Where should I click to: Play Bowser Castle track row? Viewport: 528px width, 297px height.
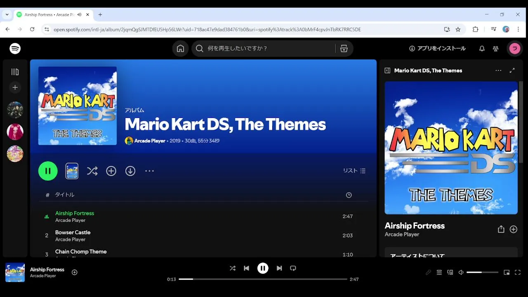203,236
